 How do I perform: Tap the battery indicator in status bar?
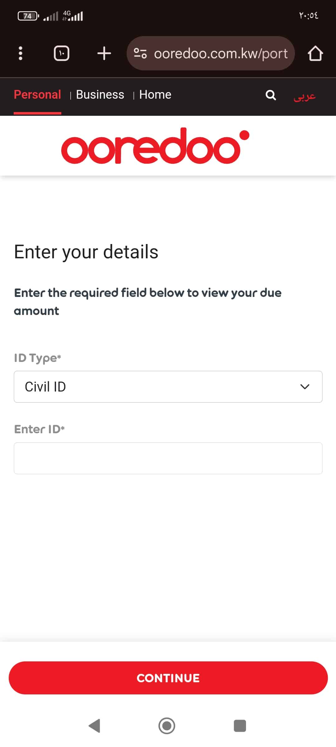point(28,16)
